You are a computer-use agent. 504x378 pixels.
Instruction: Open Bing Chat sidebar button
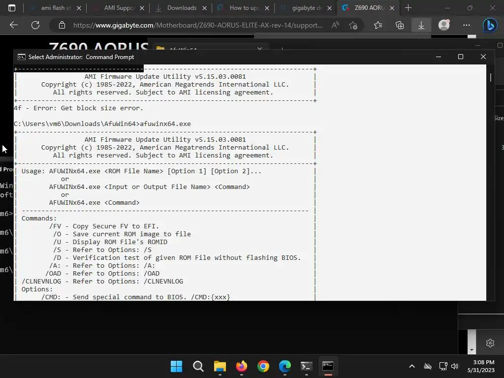tap(490, 25)
